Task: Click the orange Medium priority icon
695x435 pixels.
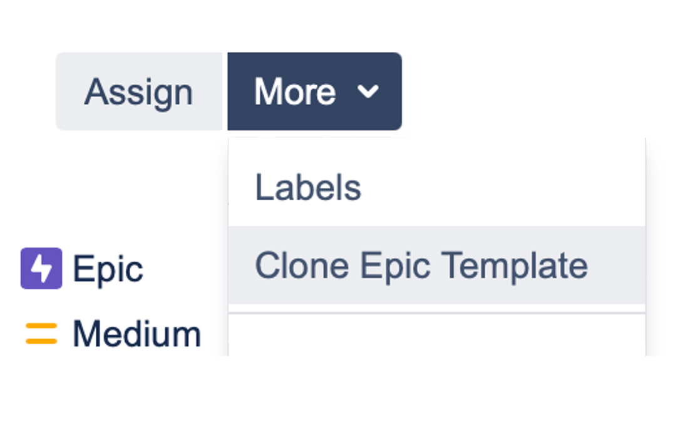Action: click(41, 334)
